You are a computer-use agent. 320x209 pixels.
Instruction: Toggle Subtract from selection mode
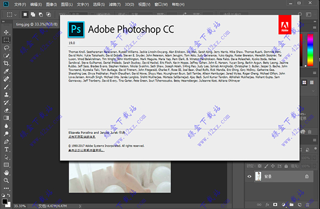(41, 14)
